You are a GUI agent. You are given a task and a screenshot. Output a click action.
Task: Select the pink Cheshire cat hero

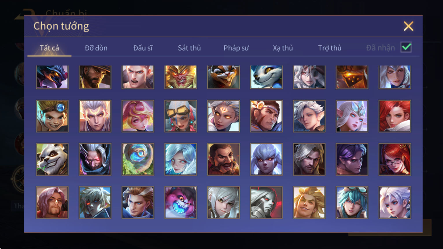181,202
